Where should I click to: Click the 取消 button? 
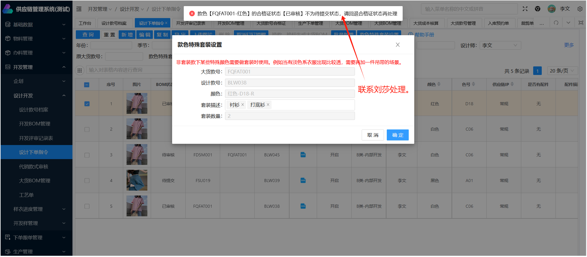pos(373,135)
